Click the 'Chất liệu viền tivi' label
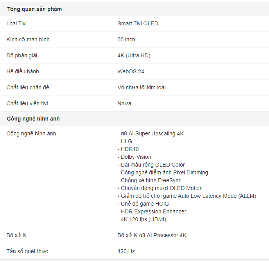The image size is (269, 261). [x=27, y=103]
